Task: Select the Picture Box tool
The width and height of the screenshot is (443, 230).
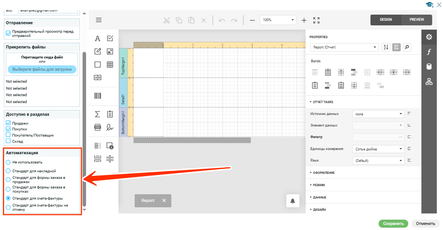Action: pyautogui.click(x=110, y=52)
